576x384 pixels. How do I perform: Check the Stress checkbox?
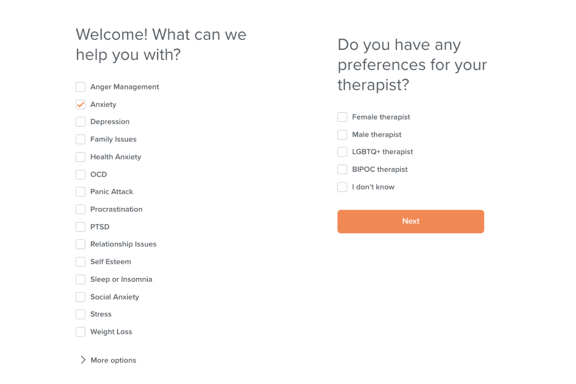point(81,314)
